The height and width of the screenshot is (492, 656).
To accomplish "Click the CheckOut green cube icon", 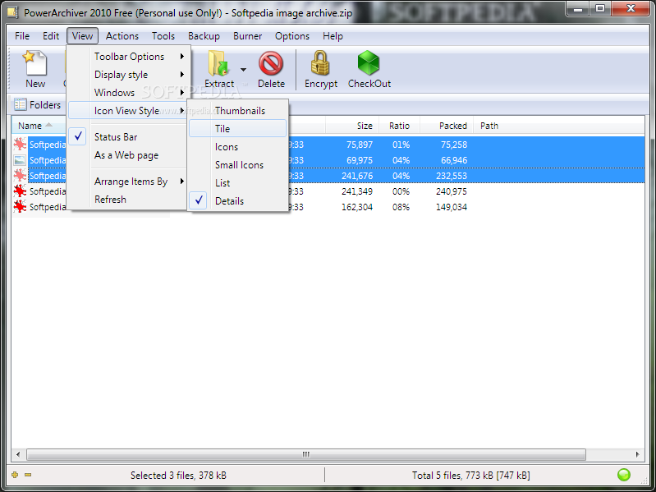I will pos(369,63).
